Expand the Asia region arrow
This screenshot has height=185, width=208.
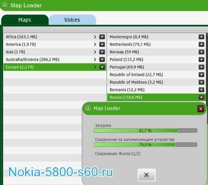(95, 52)
